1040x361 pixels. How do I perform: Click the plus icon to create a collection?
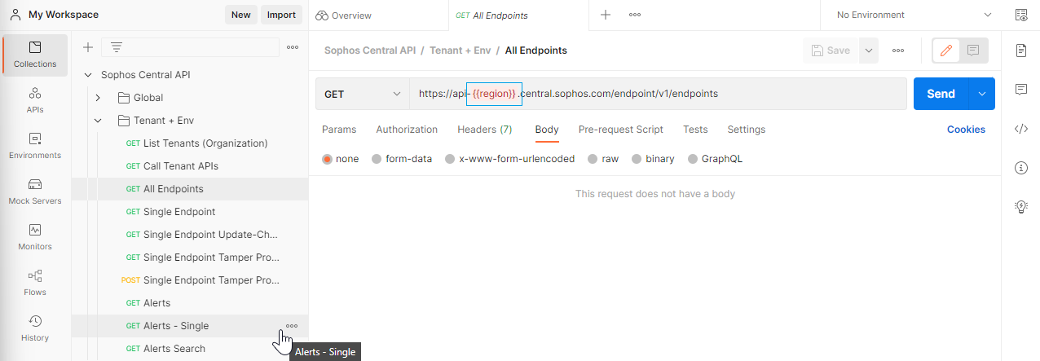[x=88, y=47]
